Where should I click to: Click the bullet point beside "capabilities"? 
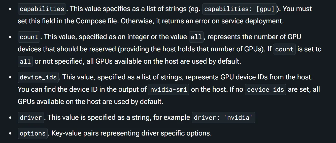(10, 9)
